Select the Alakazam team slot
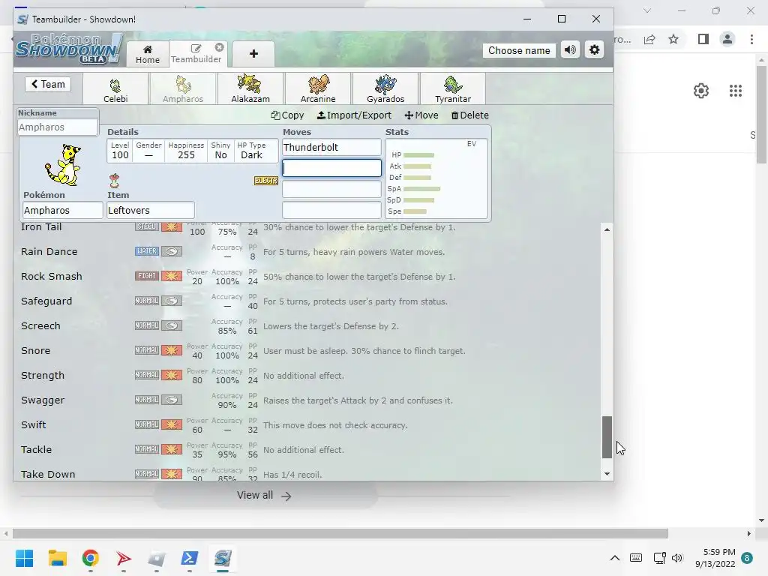This screenshot has height=576, width=768. click(250, 88)
